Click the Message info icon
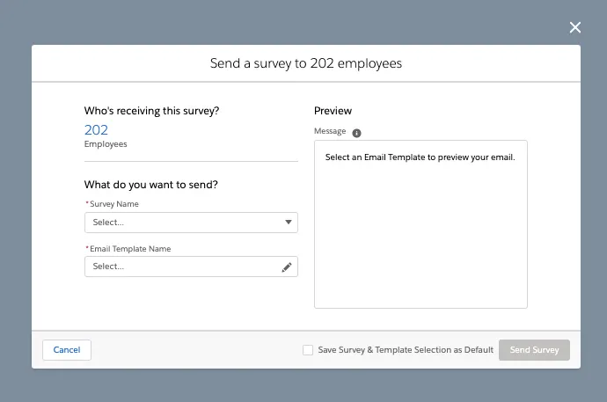The height and width of the screenshot is (402, 607). (x=356, y=133)
